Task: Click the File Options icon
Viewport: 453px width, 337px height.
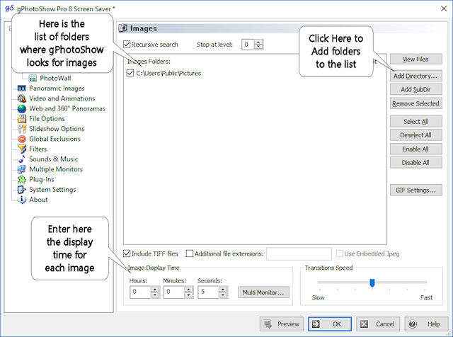Action: tap(22, 119)
